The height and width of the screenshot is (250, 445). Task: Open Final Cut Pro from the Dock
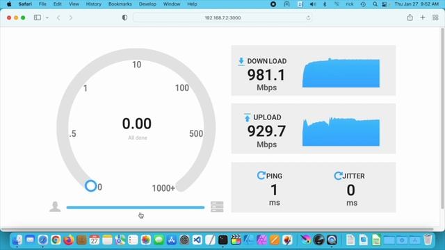click(x=236, y=240)
